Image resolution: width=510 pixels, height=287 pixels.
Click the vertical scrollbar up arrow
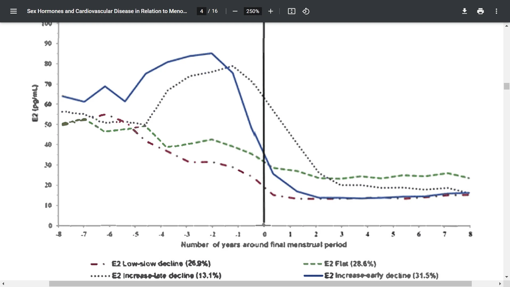pos(507,26)
